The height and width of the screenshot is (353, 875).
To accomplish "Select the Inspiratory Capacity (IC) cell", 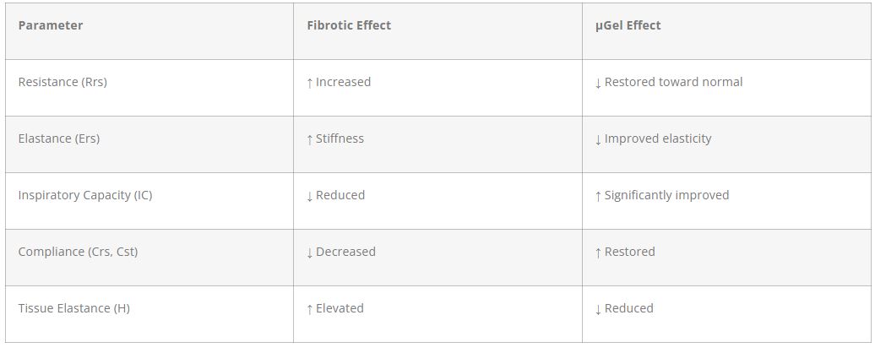I will 85,195.
